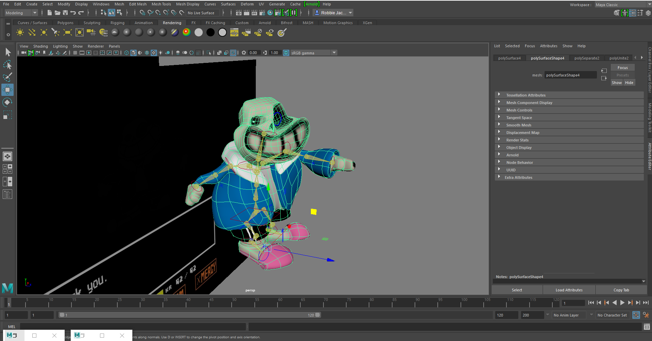Viewport: 652px width, 341px height.
Task: Open the Mesh Tools menu
Action: point(161,4)
